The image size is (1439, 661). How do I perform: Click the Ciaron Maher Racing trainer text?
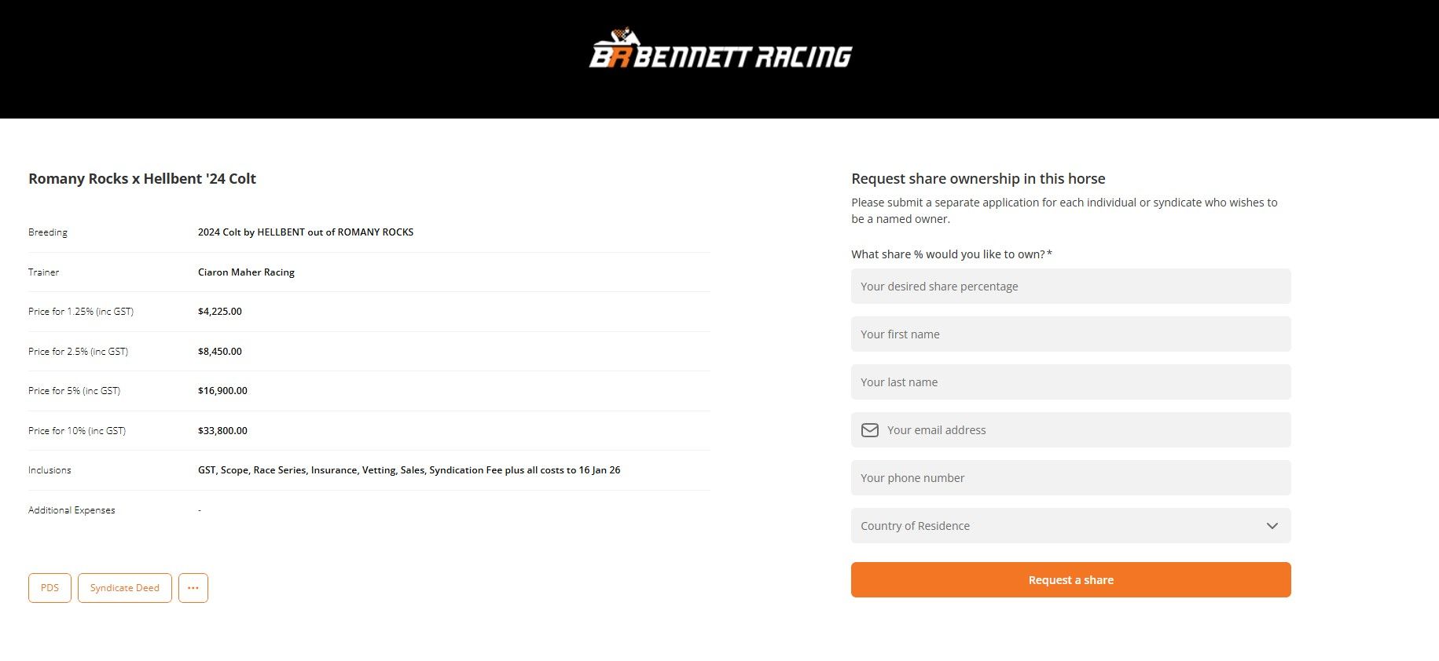click(x=246, y=272)
